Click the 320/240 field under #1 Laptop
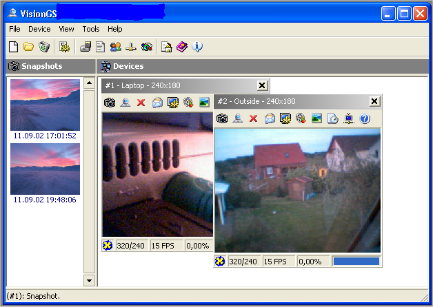Viewport: 433px width, 307px height. (x=132, y=246)
